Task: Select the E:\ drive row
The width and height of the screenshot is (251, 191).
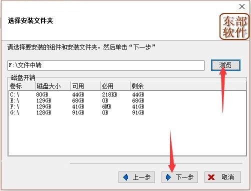Action: click(x=127, y=100)
